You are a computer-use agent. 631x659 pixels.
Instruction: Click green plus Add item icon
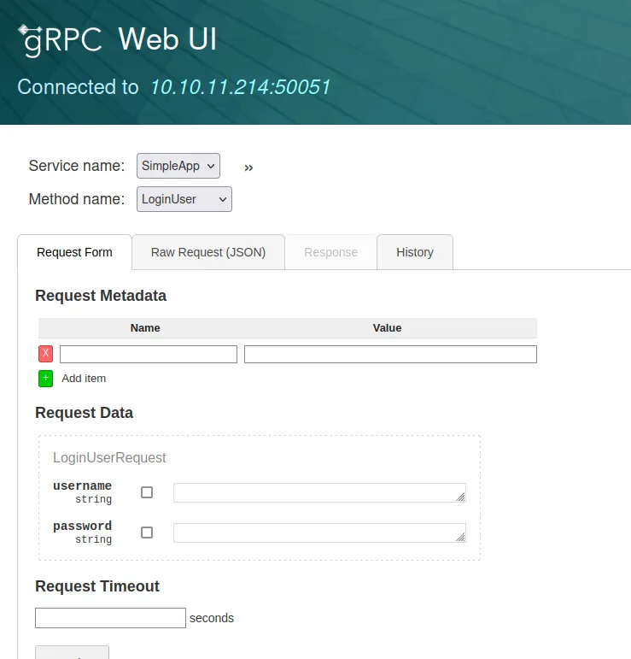pos(46,379)
